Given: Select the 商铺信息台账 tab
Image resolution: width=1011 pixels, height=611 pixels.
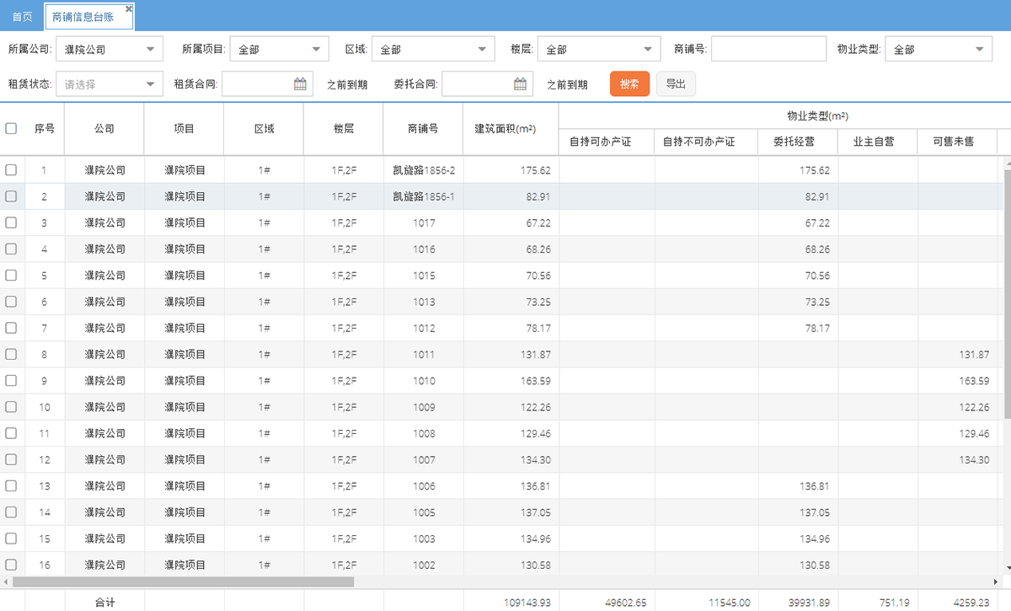Looking at the screenshot, I should [83, 17].
